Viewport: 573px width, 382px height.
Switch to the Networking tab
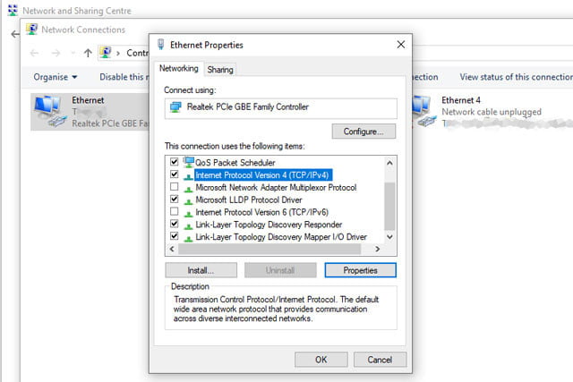[179, 68]
